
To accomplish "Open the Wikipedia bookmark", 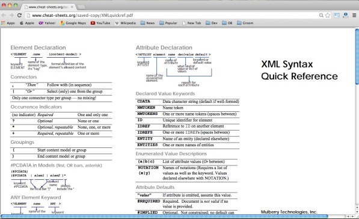I will pos(125,23).
